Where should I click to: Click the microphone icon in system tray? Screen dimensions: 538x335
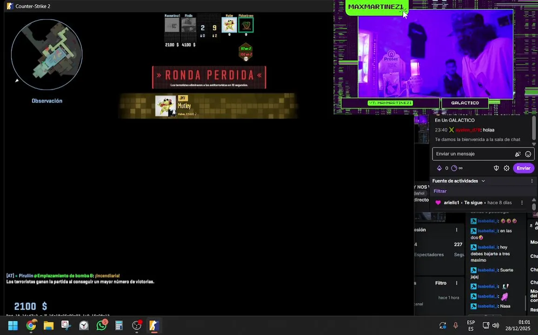456,325
